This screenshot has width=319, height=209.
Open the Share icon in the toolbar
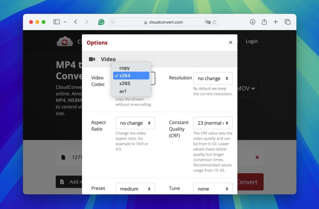(264, 21)
